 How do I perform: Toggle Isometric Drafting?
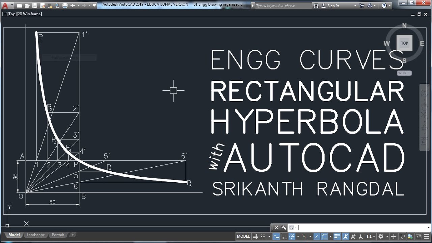(x=304, y=236)
